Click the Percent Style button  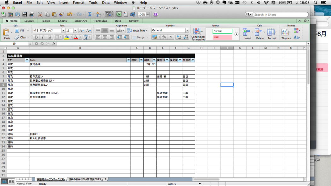tap(164, 37)
